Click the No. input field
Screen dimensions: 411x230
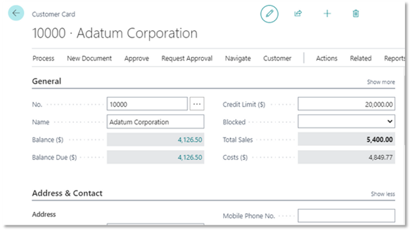(x=147, y=104)
